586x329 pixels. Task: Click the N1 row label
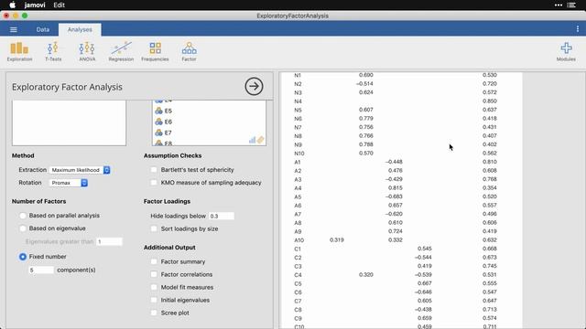(298, 75)
